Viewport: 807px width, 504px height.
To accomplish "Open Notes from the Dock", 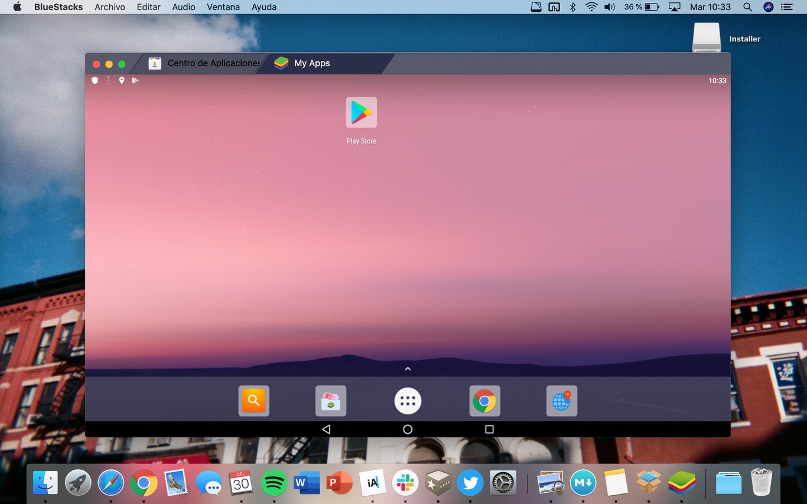I will click(x=616, y=483).
